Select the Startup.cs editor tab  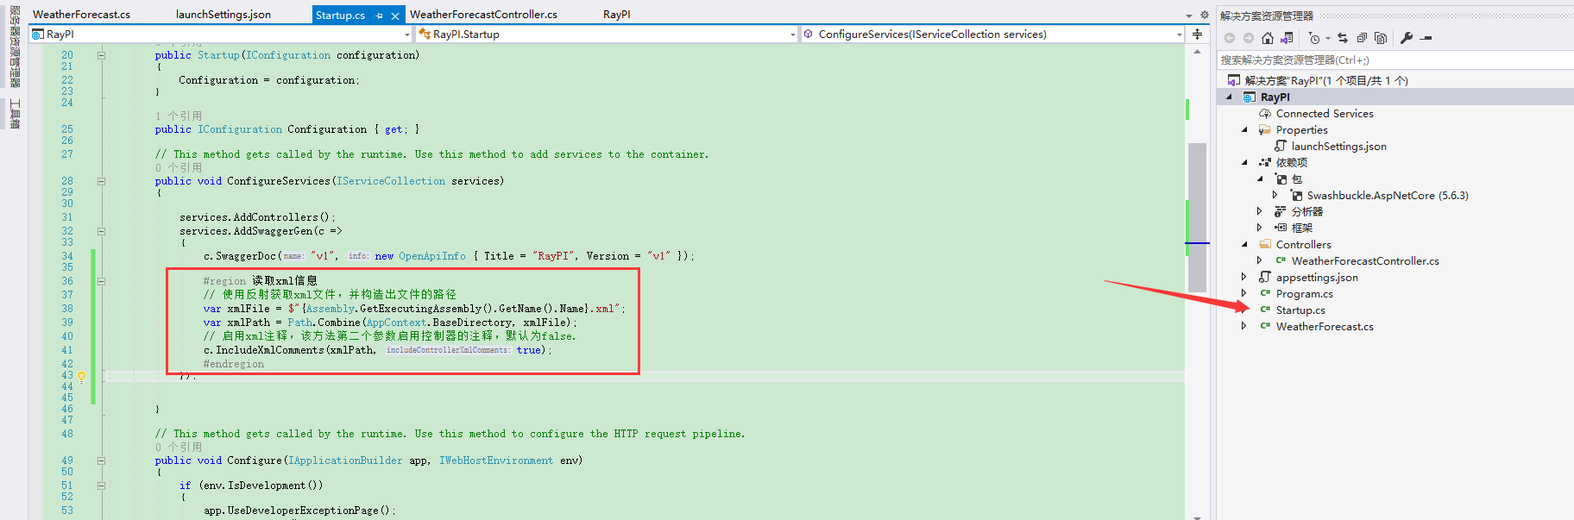pos(340,15)
